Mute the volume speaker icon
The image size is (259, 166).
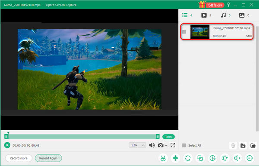point(152,145)
